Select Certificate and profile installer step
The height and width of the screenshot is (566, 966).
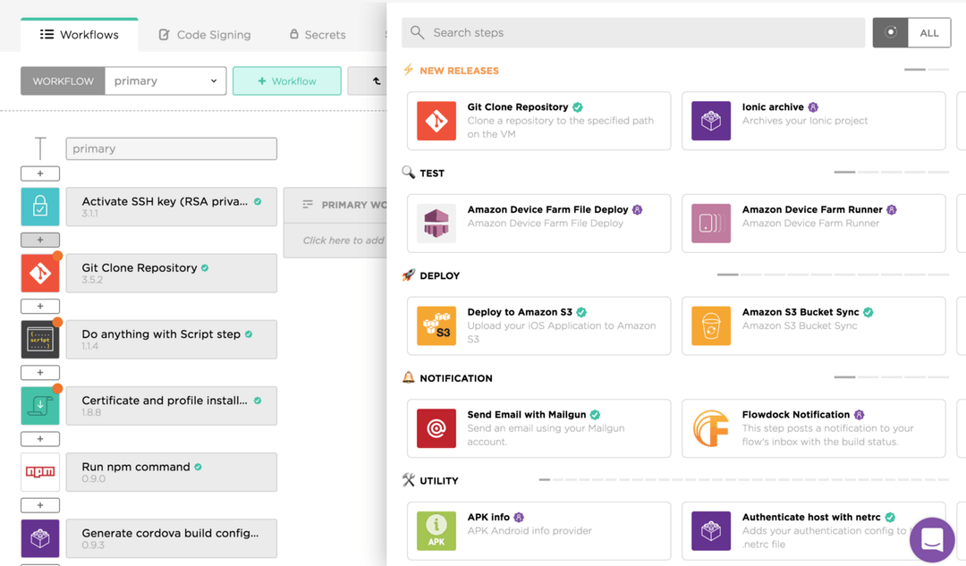tap(171, 406)
